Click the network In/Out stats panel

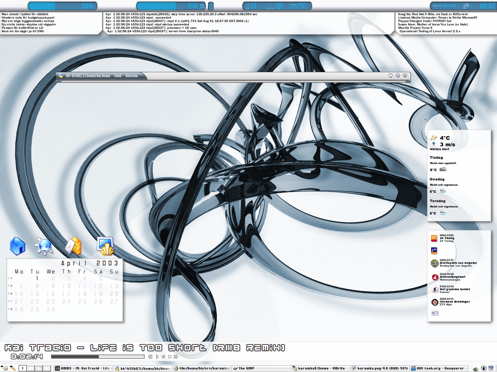(x=277, y=6)
